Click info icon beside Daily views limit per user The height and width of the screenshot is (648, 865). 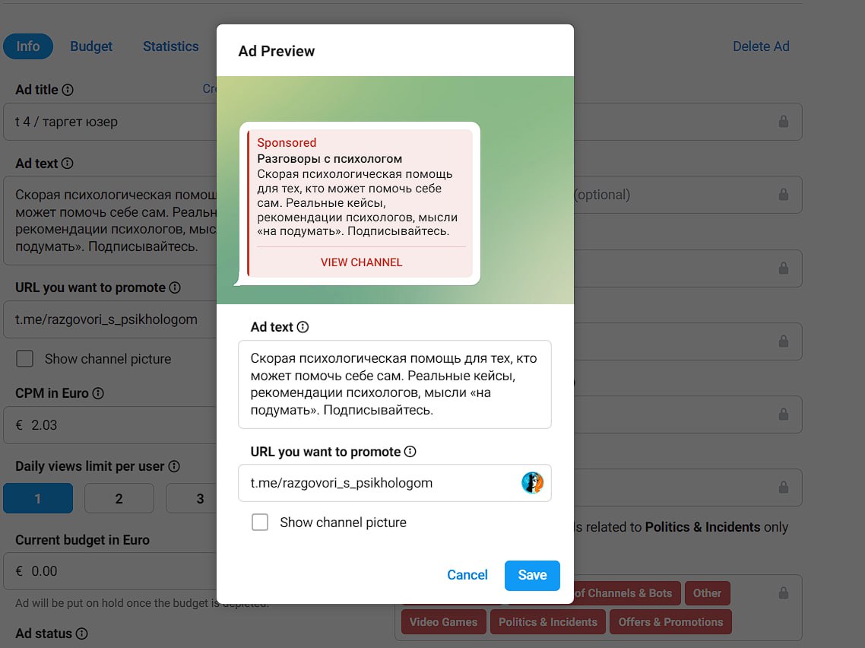(x=174, y=466)
